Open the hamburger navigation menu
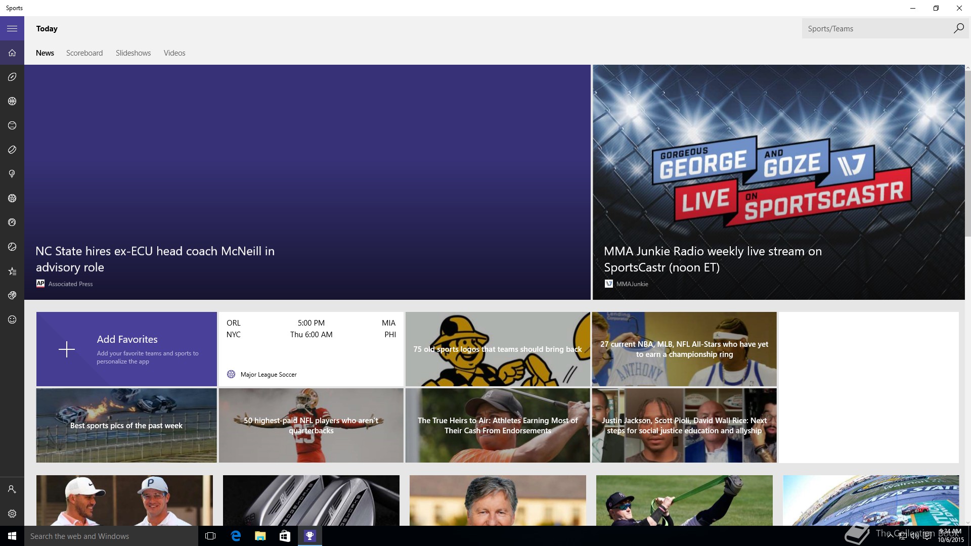Screen dimensions: 971x546 click(12, 29)
